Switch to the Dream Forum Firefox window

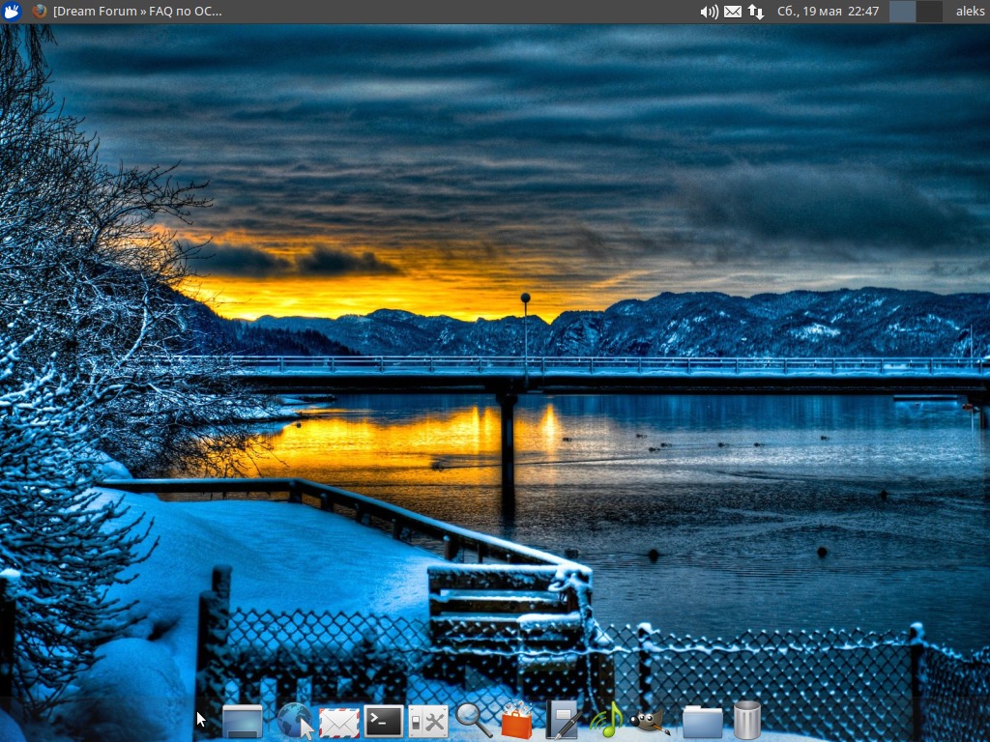pyautogui.click(x=128, y=11)
